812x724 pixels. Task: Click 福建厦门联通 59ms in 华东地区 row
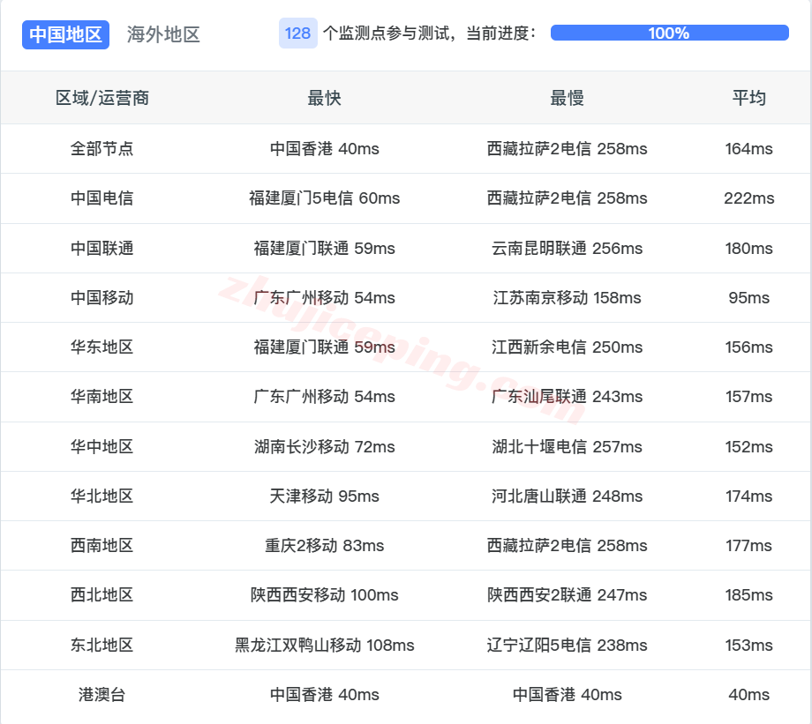[x=324, y=347]
